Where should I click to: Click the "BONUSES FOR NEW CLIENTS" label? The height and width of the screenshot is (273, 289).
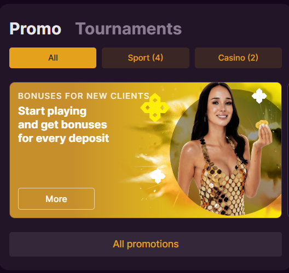(x=84, y=96)
